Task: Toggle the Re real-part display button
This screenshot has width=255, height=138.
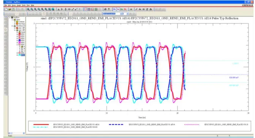Action: [x=114, y=9]
